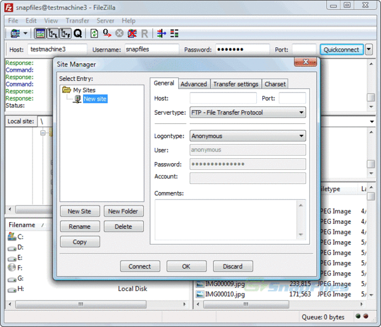The height and width of the screenshot is (327, 381).
Task: Click red activity indicator in status bar
Action: coord(366,316)
